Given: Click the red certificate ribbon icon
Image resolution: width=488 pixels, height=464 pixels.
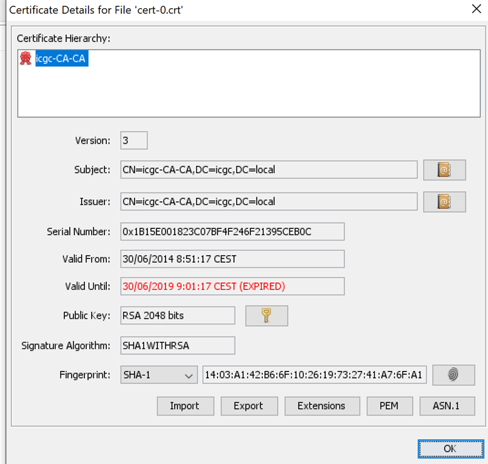Looking at the screenshot, I should [x=26, y=58].
